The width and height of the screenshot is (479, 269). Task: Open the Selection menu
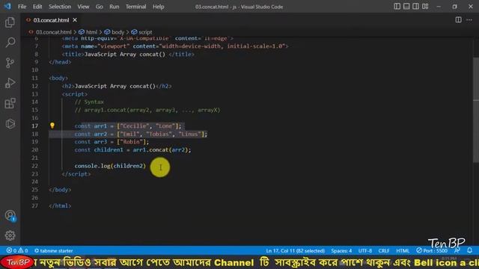click(x=60, y=7)
